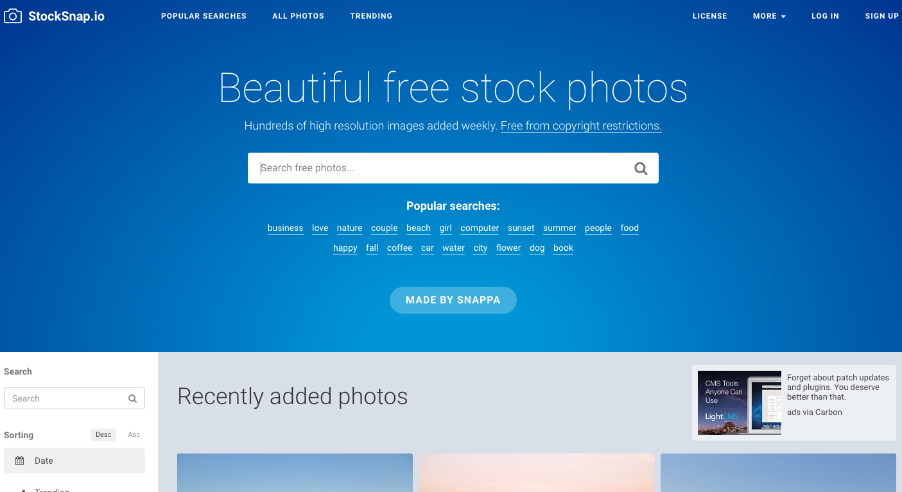The width and height of the screenshot is (902, 492).
Task: Click the MADE BY SNAPPA button
Action: 453,300
